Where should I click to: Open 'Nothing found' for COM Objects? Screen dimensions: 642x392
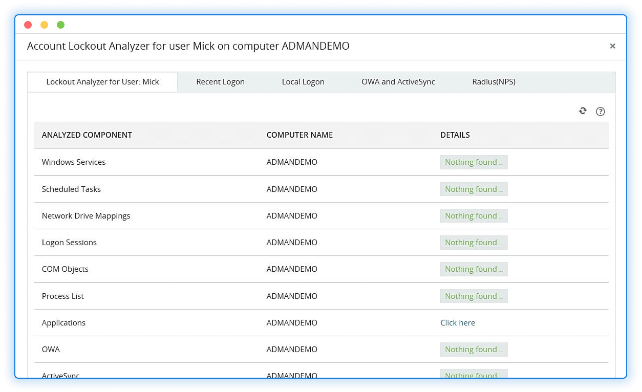[474, 269]
